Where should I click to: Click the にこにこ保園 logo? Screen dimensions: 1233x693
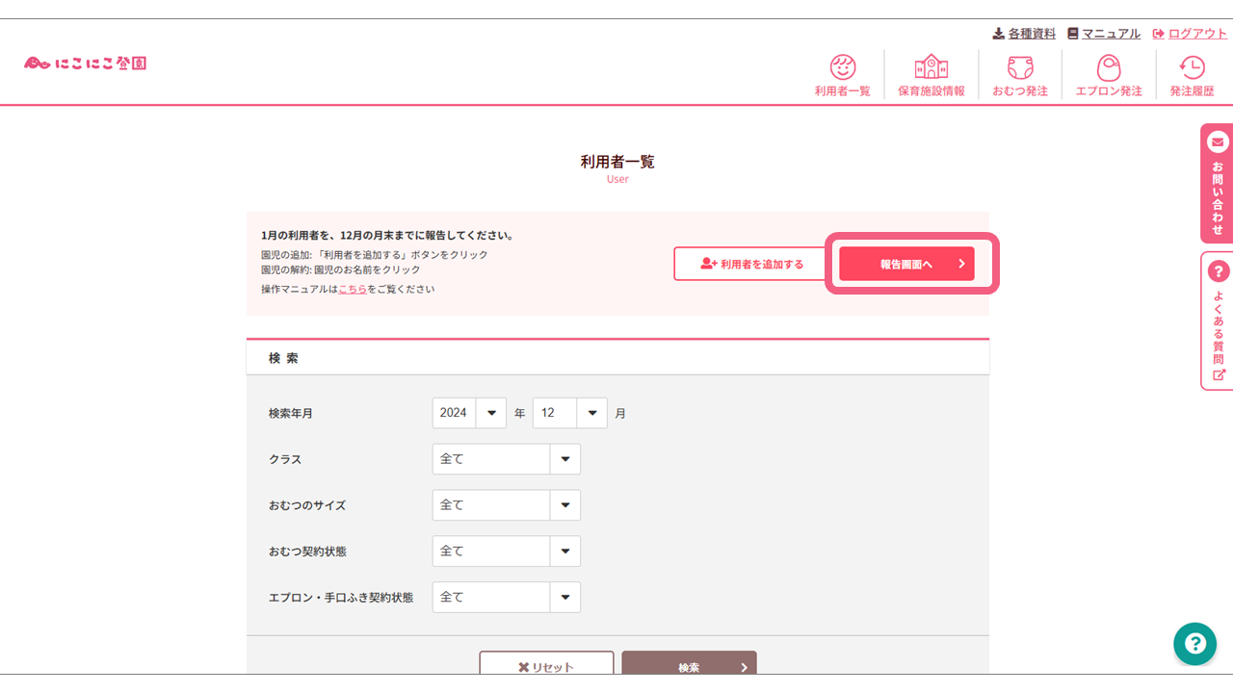[85, 60]
